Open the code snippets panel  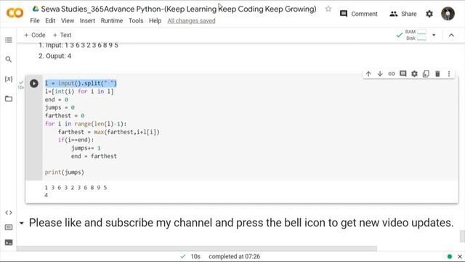coord(8,213)
